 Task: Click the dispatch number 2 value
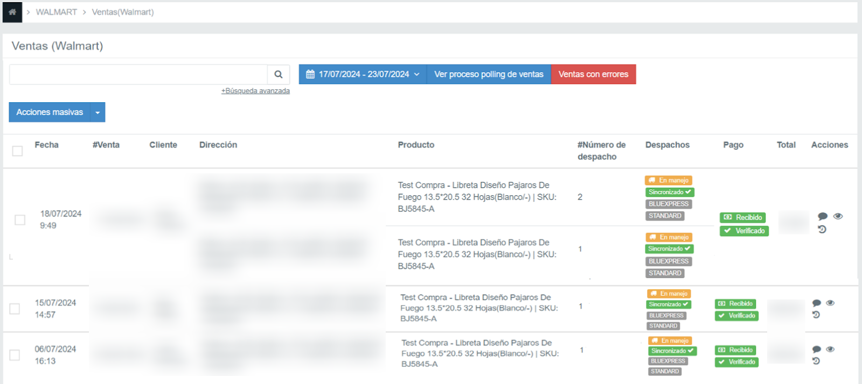point(580,197)
